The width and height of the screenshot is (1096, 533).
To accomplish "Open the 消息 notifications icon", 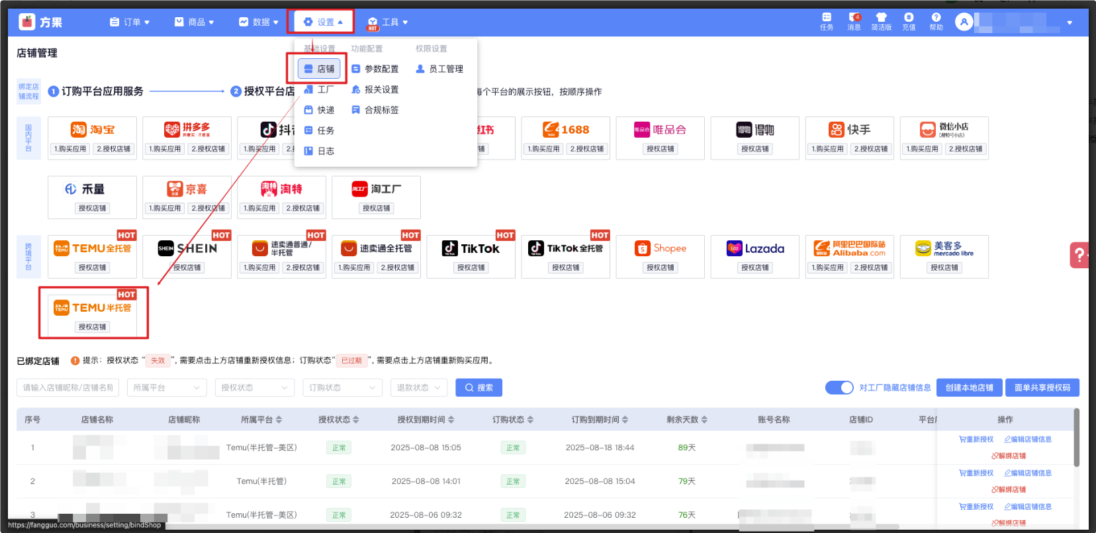I will (854, 18).
